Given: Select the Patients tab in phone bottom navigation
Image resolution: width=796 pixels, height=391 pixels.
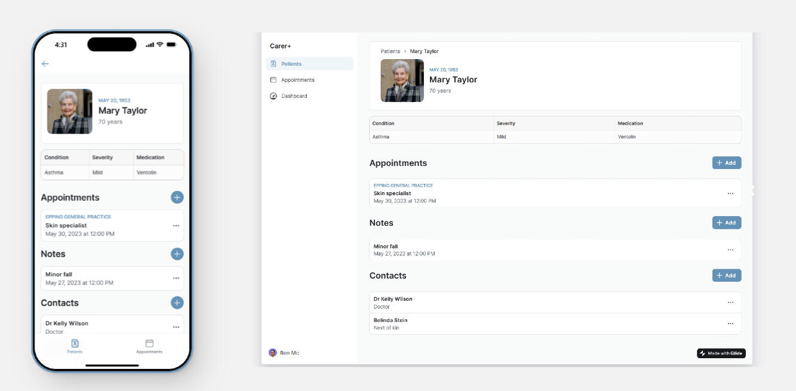Looking at the screenshot, I should 75,347.
